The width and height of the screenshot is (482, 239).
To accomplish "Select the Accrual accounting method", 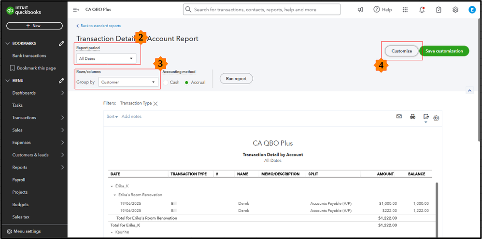I will [186, 83].
